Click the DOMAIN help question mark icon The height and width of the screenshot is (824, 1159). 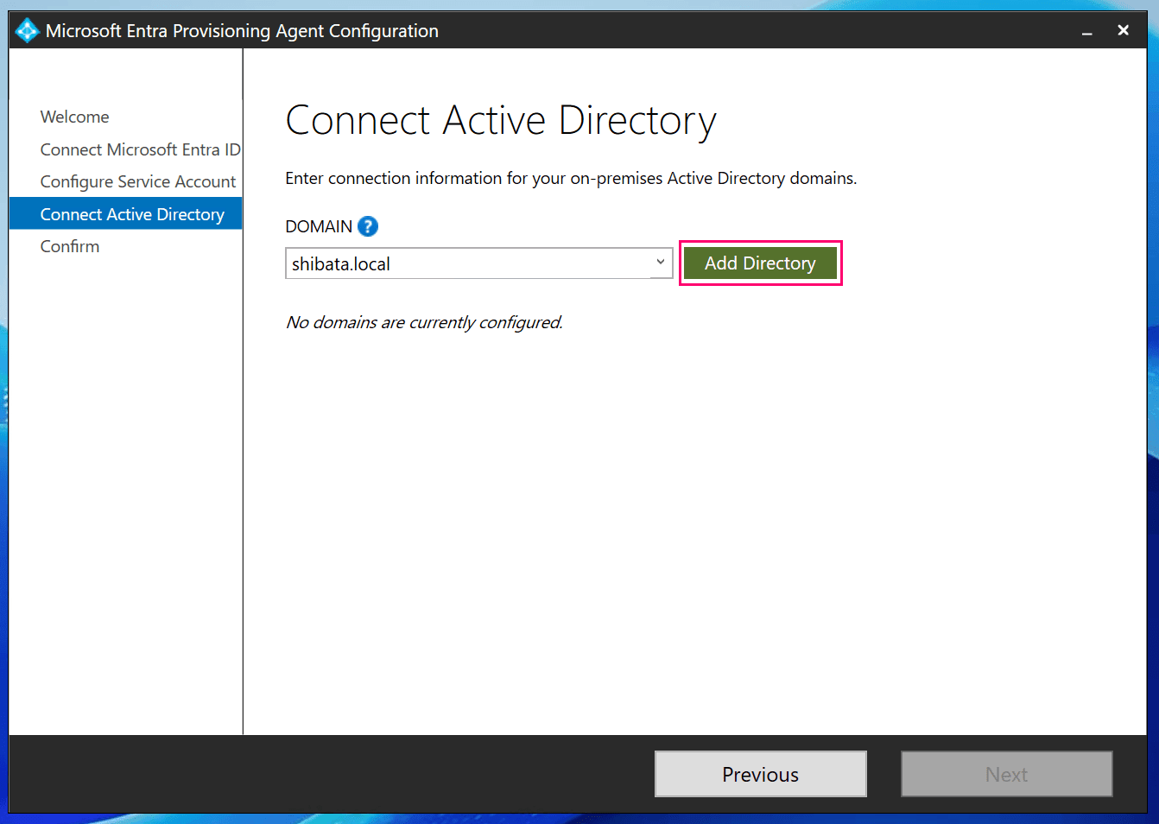368,226
